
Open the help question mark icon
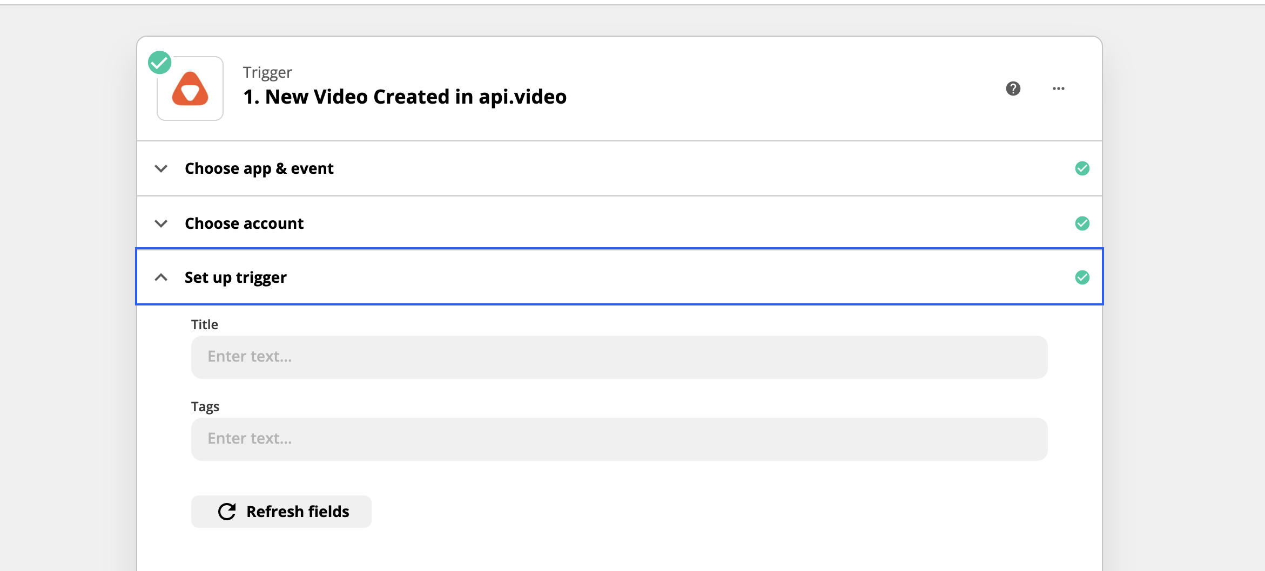click(1013, 88)
